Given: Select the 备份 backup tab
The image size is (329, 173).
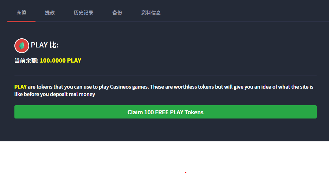Looking at the screenshot, I should [x=117, y=13].
